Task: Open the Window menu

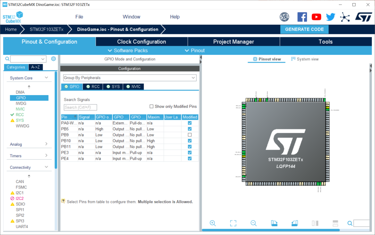Action: pyautogui.click(x=131, y=17)
